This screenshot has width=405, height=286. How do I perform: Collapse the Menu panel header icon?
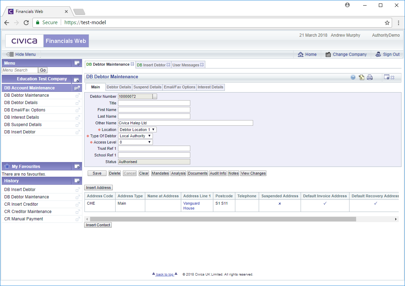(x=77, y=63)
